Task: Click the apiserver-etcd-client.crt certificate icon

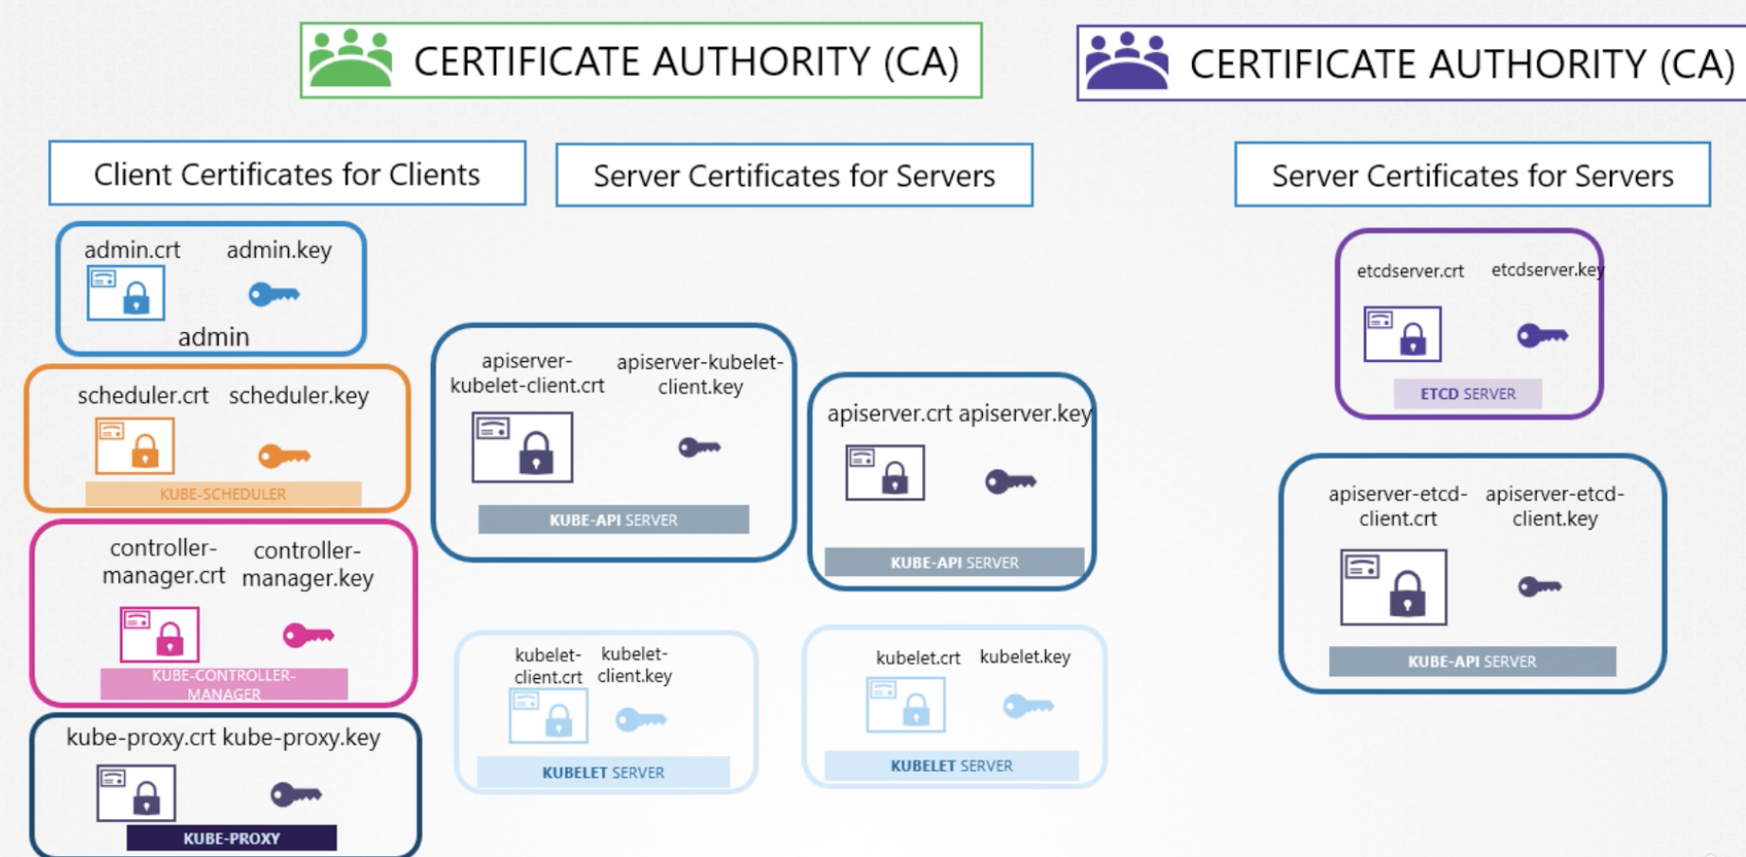Action: [x=1394, y=587]
